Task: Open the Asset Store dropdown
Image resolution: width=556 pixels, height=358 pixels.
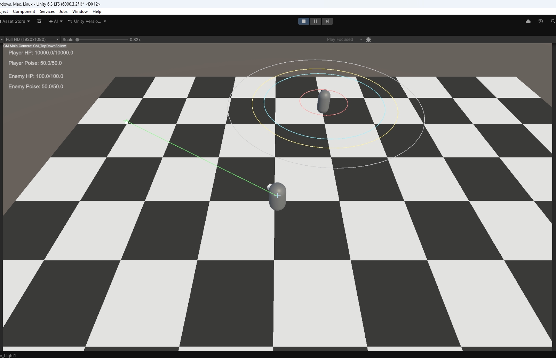Action: [16, 21]
